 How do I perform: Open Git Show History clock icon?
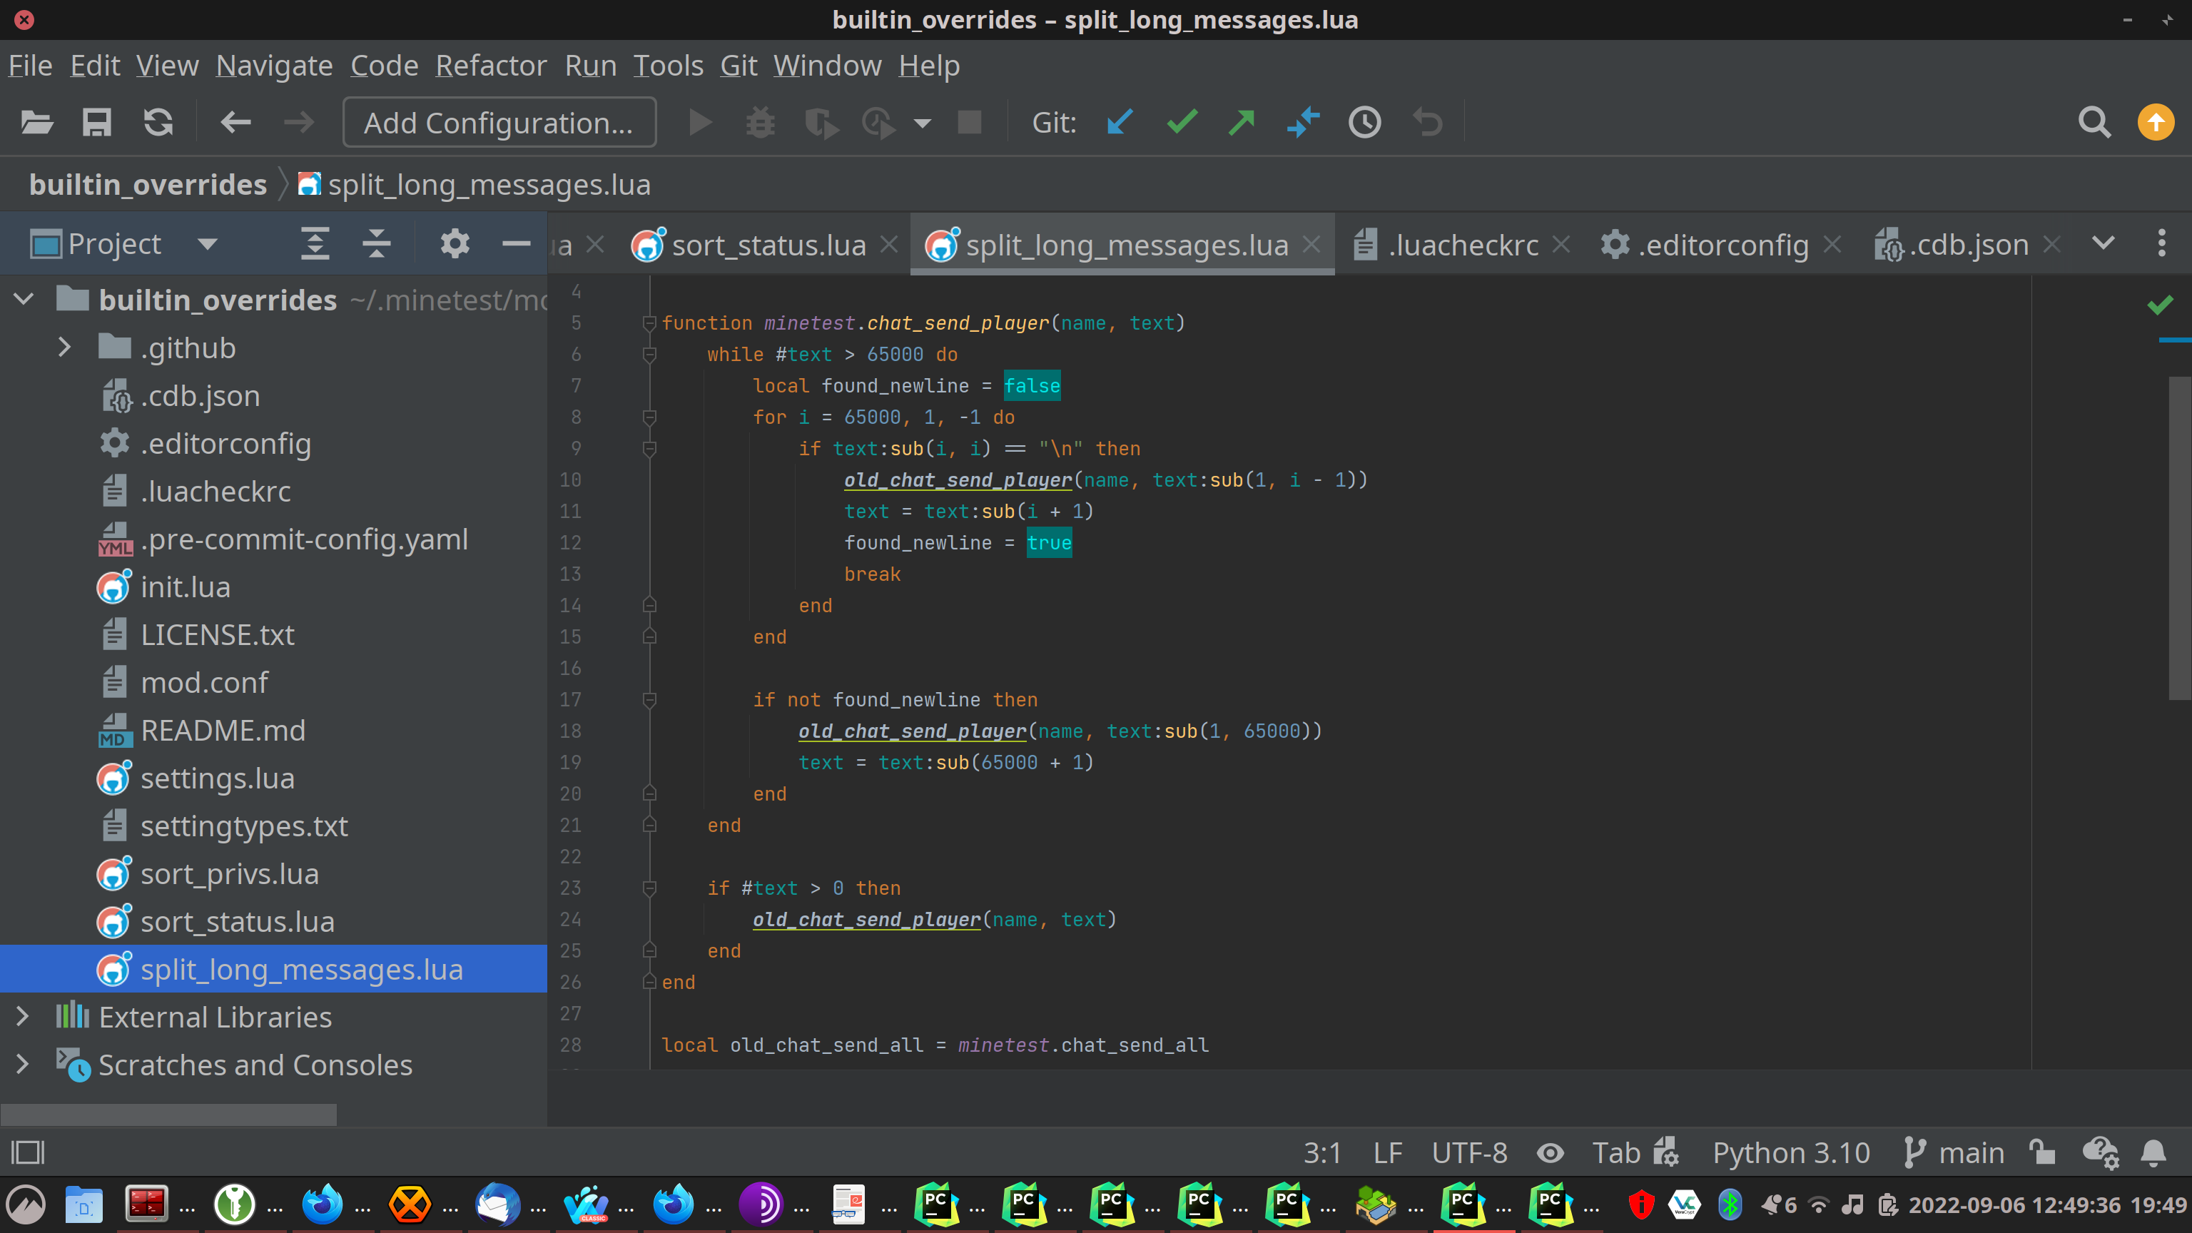[1364, 123]
